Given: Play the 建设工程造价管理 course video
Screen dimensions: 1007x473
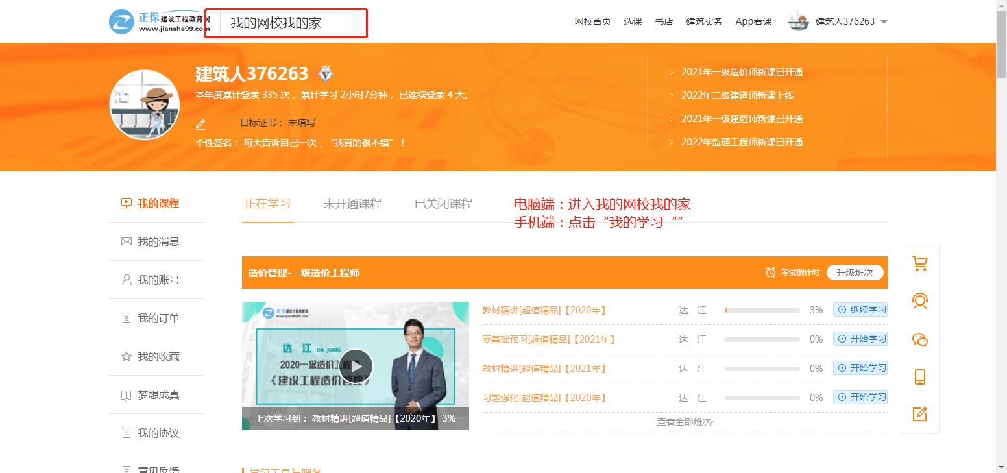Looking at the screenshot, I should click(356, 365).
